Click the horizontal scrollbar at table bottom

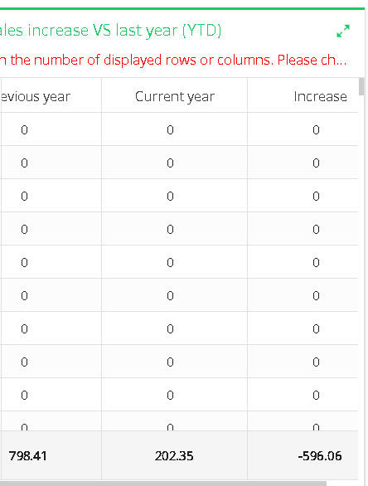[163, 484]
